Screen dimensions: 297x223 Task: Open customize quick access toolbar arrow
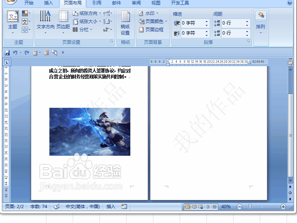(63, 53)
